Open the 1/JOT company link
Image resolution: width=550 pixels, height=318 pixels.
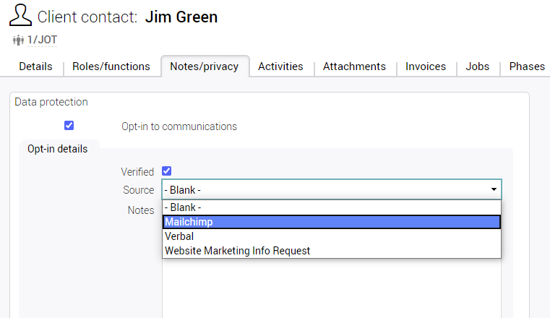coord(42,40)
